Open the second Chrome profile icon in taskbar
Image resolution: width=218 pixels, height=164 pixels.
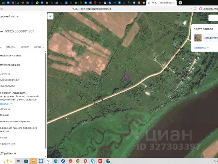(x=108, y=161)
